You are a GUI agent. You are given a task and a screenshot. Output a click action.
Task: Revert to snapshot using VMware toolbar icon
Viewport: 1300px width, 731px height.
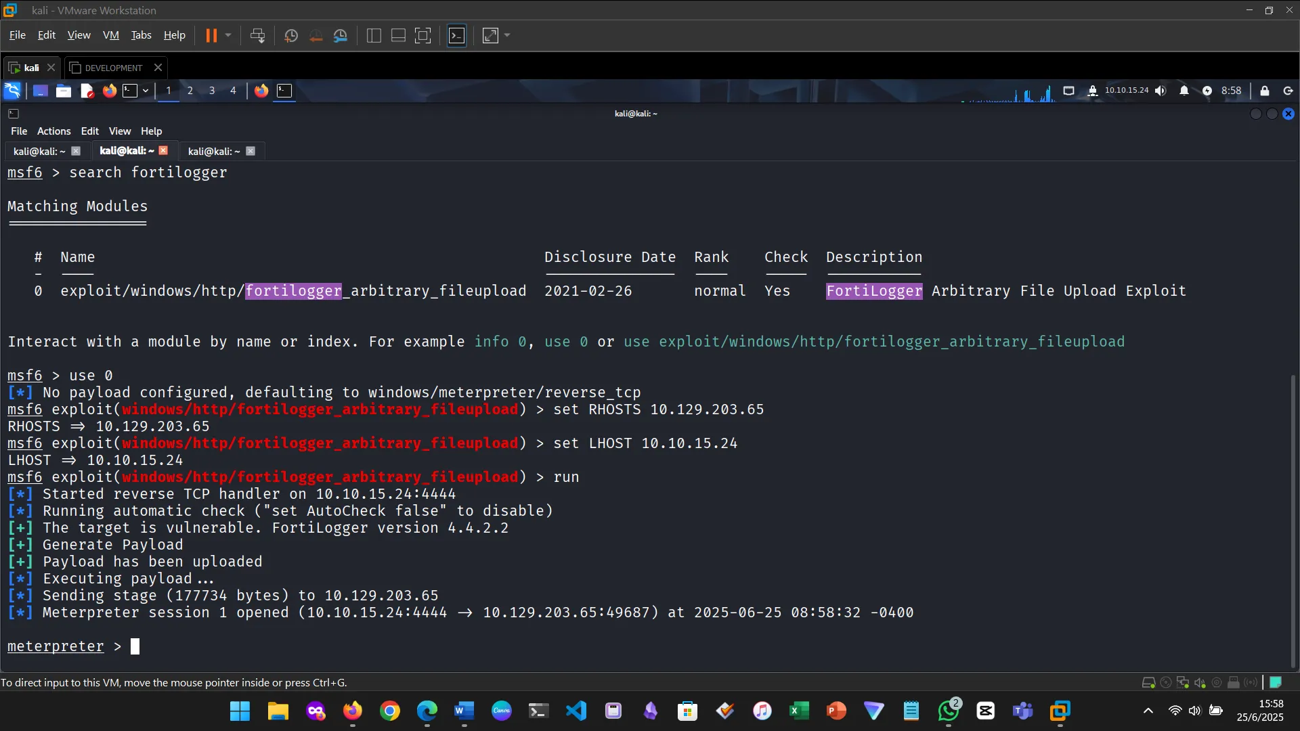coord(316,35)
